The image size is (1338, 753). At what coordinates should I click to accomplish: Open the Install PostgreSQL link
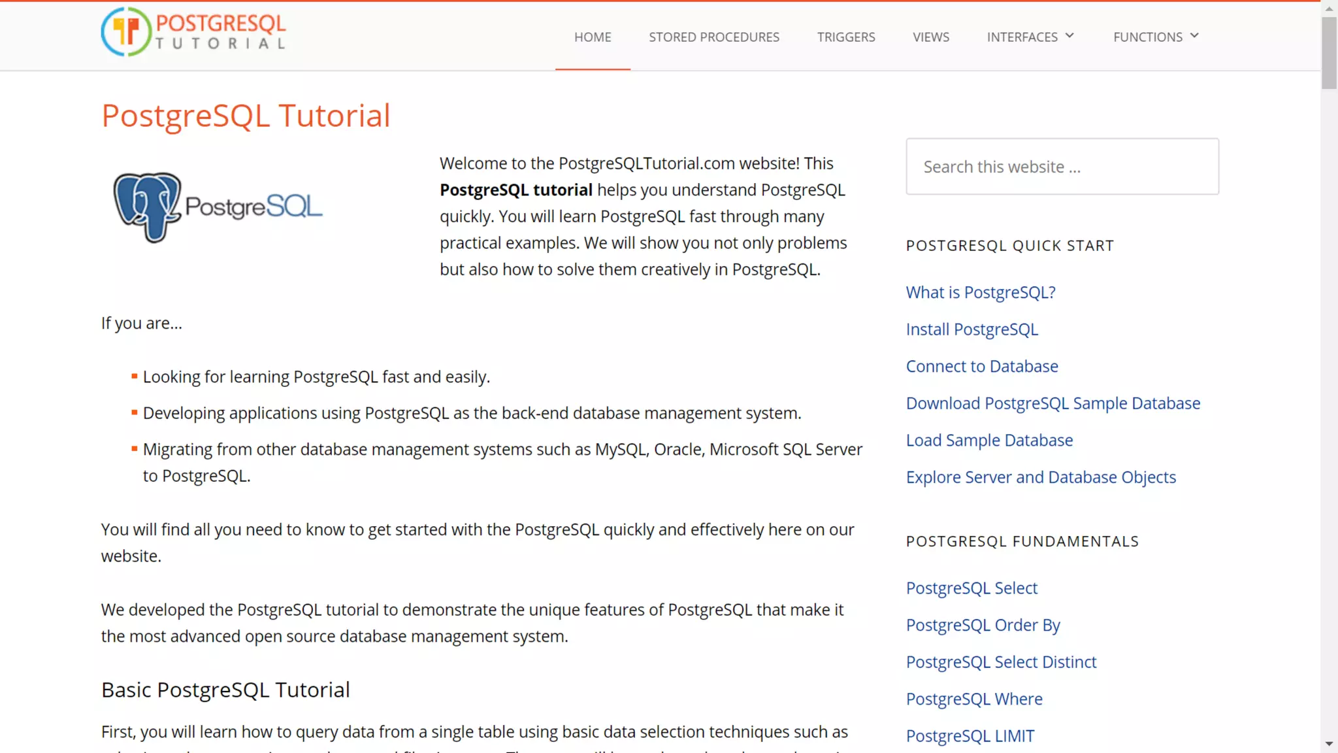(972, 329)
